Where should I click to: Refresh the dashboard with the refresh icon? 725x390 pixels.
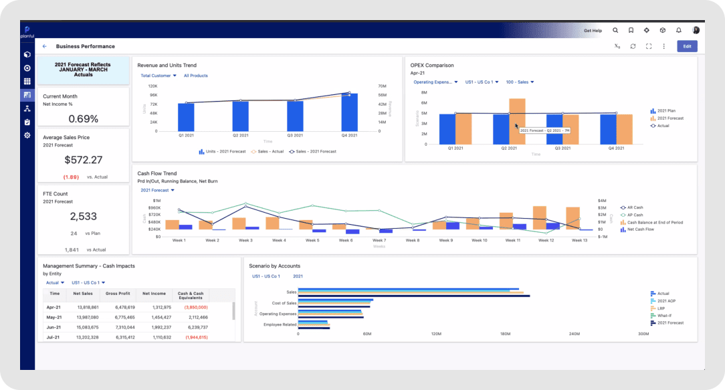coord(633,45)
